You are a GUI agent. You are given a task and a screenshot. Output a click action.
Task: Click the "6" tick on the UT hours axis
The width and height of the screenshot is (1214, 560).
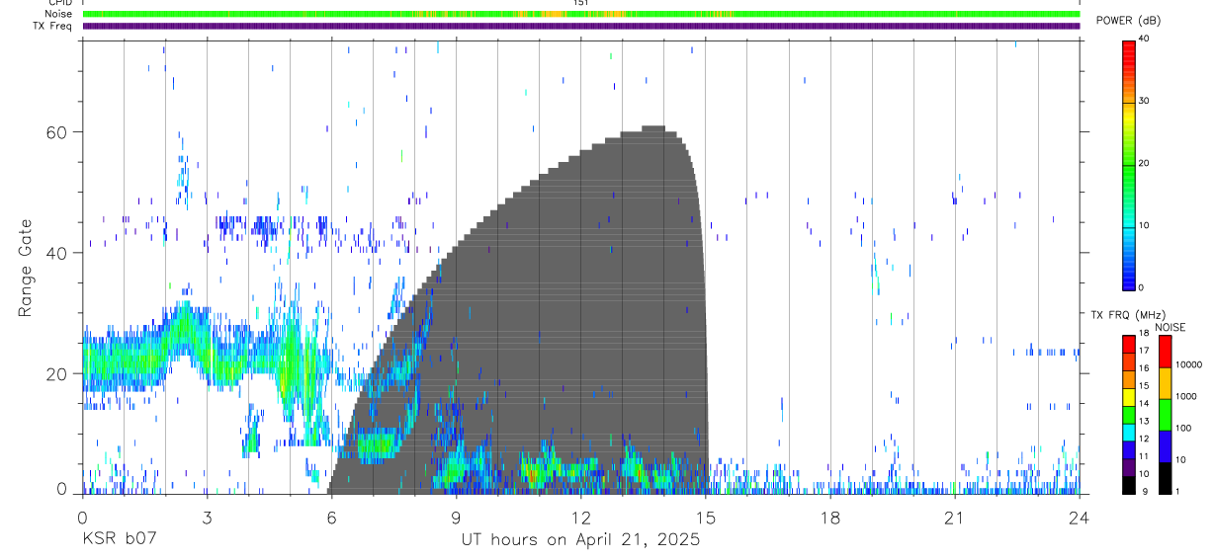[x=331, y=517]
